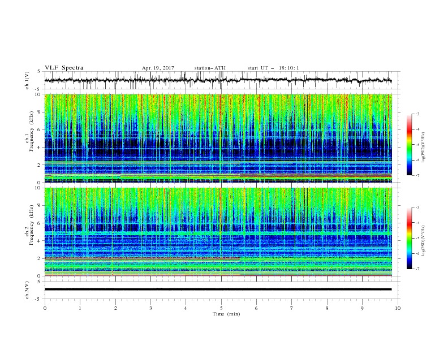Click the "ch.1(V)" waveform axis label
Image resolution: width=448 pixels, height=346 pixels.
[x=27, y=80]
